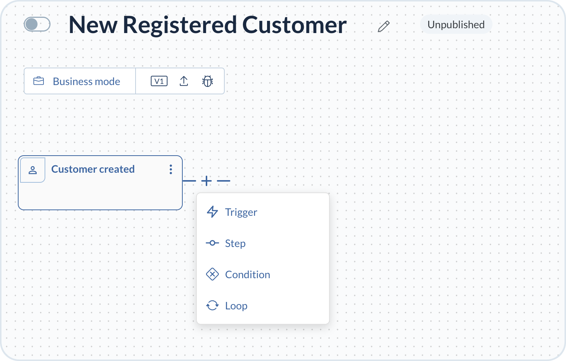The height and width of the screenshot is (361, 566).
Task: Open Customer created three-dot menu
Action: [171, 169]
